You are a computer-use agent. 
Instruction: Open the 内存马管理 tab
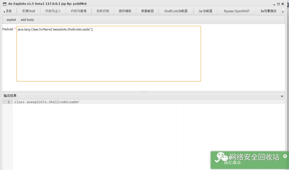point(79,11)
